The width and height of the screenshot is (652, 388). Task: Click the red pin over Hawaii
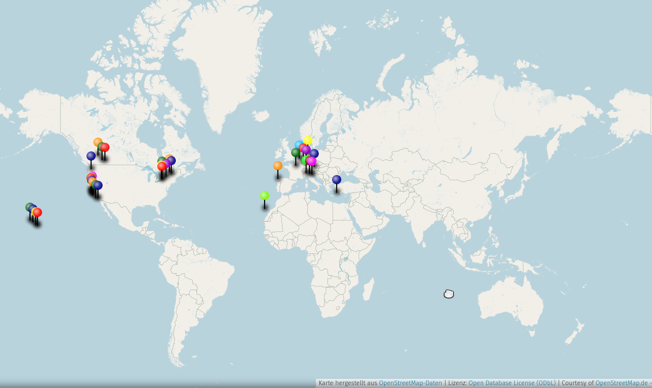pyautogui.click(x=37, y=212)
